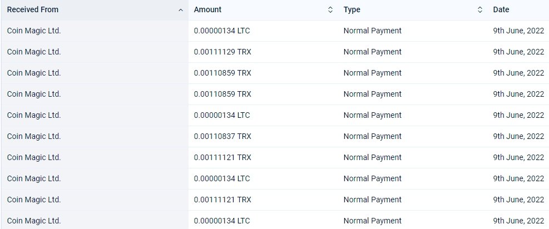Viewport: 549px width, 229px height.
Task: Click the Date column header
Action: [x=501, y=10]
